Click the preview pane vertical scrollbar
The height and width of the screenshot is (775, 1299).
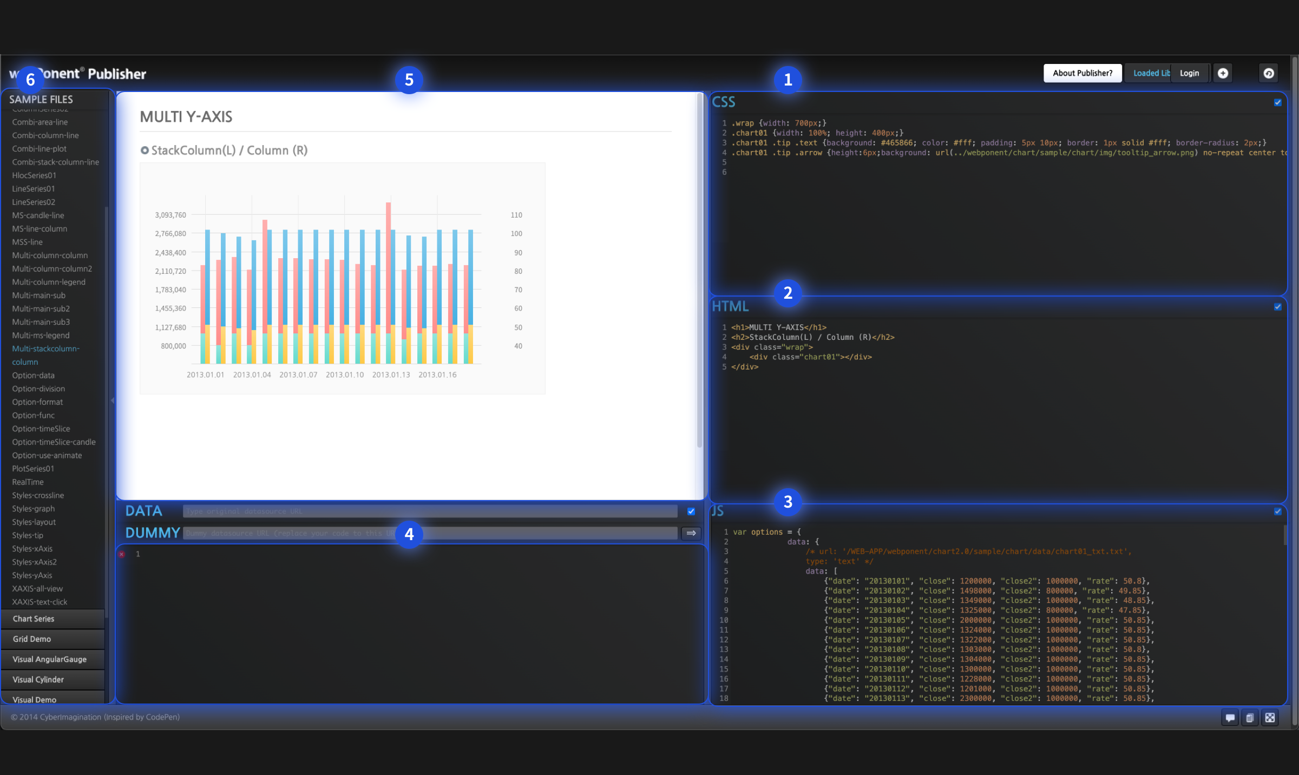coord(699,271)
